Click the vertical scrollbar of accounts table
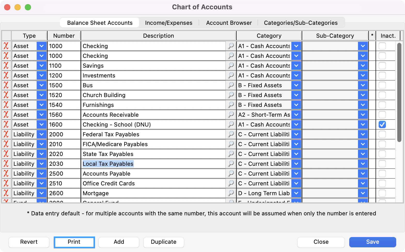The height and width of the screenshot is (252, 405). [399, 93]
